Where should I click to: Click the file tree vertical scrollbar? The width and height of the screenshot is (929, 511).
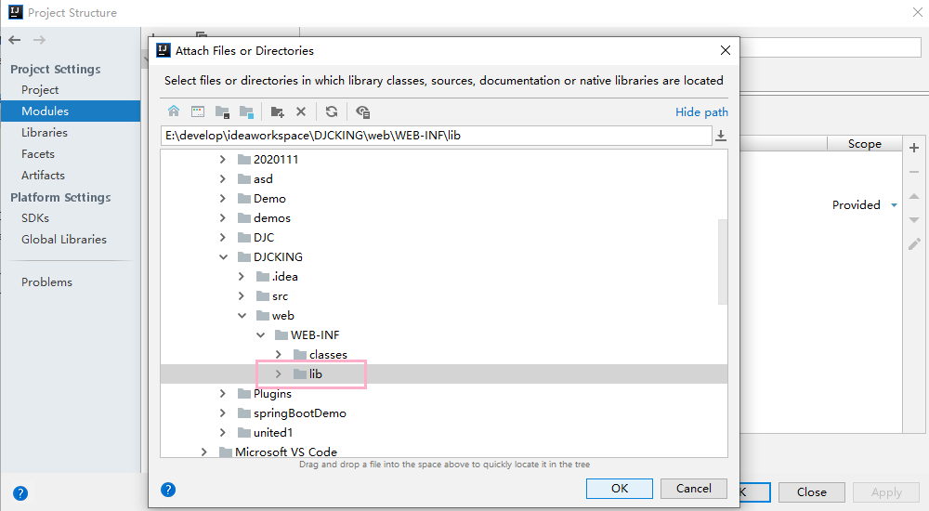pos(722,261)
